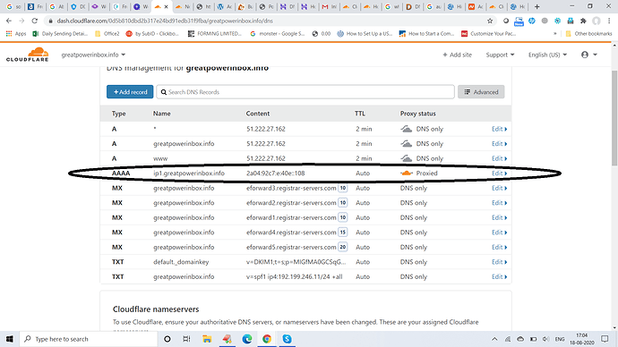Screen dimensions: 618x347
Task: Open English (US) language dropdown
Action: pyautogui.click(x=547, y=55)
